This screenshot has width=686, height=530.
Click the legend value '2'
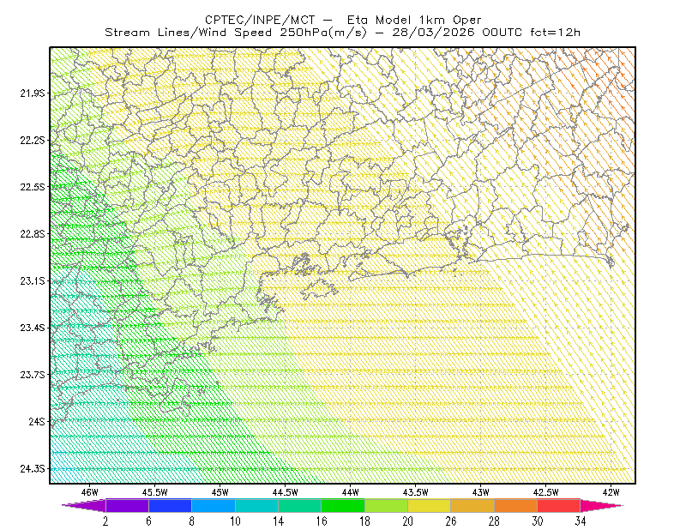(x=105, y=521)
